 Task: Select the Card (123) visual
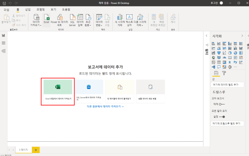click(230, 58)
